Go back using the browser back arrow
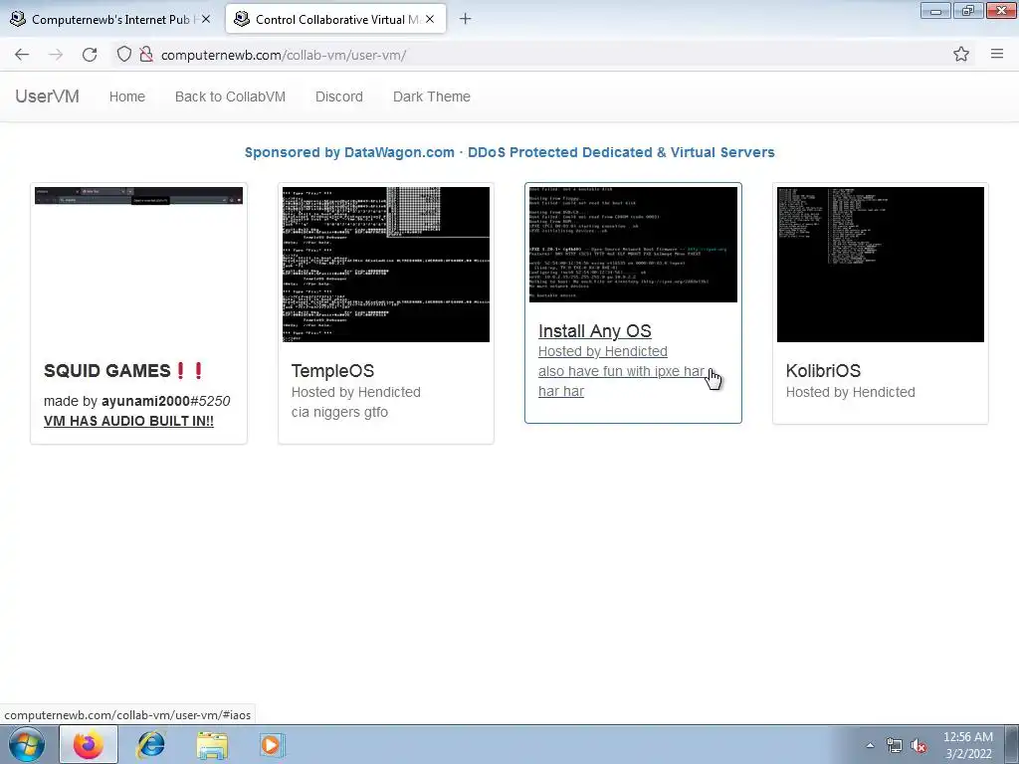This screenshot has height=764, width=1019. [22, 55]
